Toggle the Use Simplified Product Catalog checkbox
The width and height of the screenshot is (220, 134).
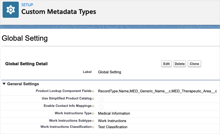point(101,99)
